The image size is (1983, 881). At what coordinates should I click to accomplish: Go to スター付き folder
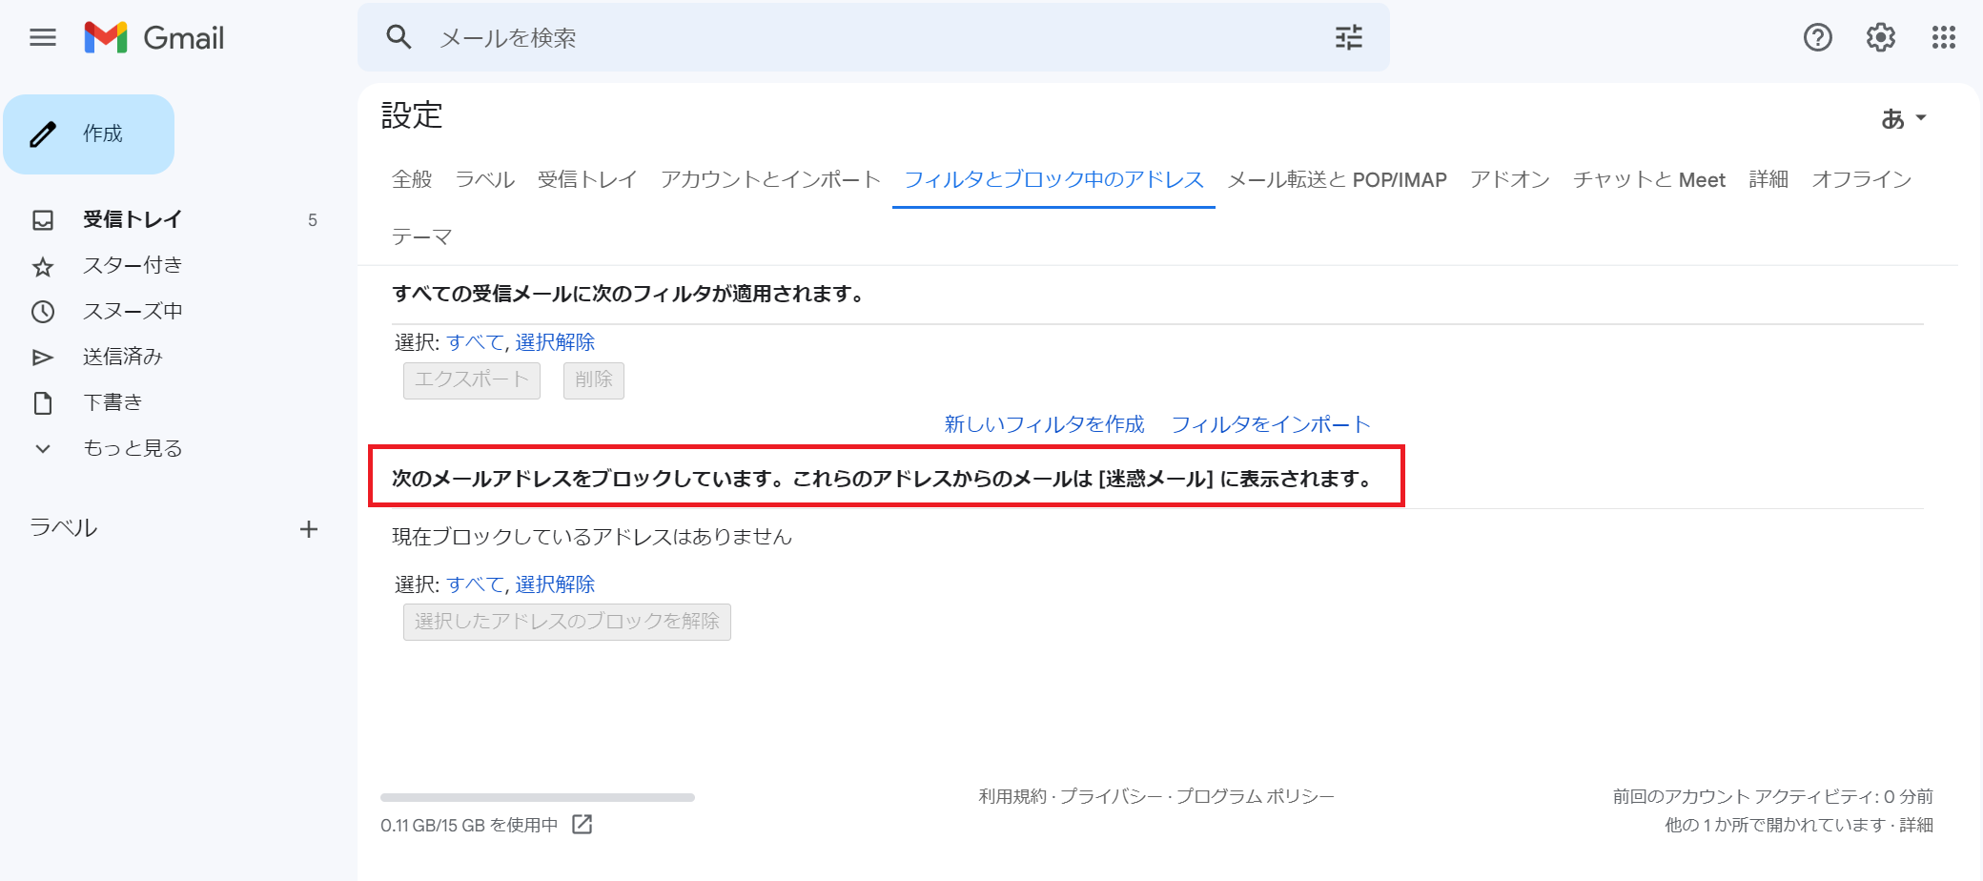132,265
